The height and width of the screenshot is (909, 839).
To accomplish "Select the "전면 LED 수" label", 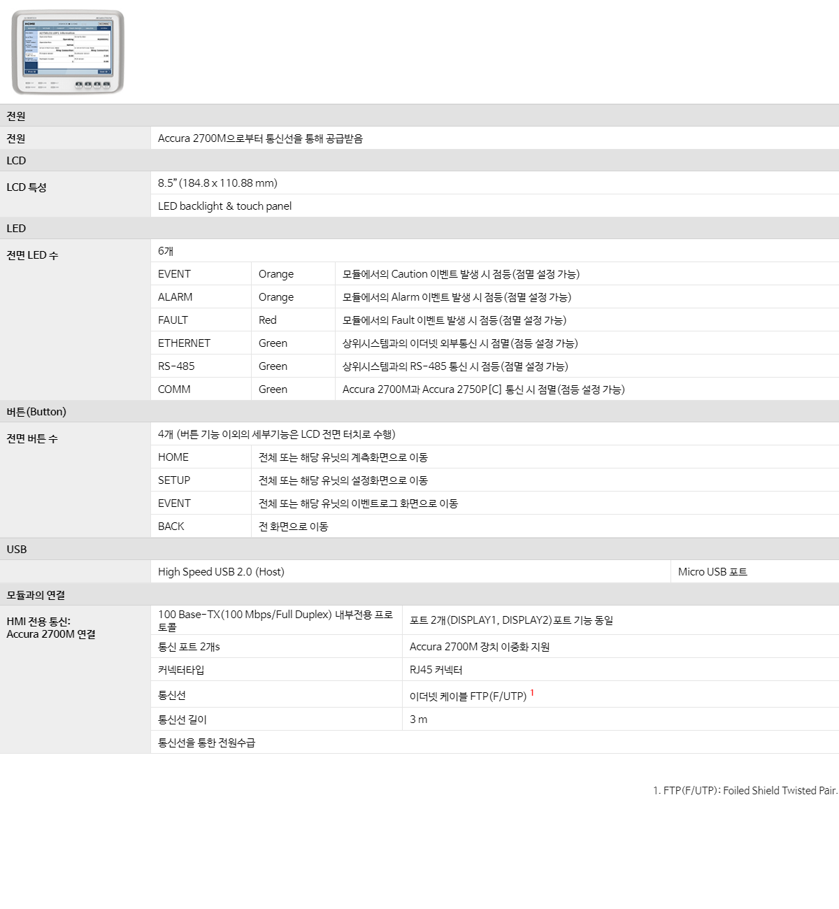I will [x=32, y=255].
